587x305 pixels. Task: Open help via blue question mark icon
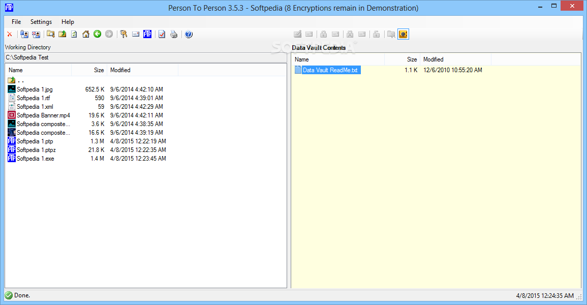(x=189, y=35)
